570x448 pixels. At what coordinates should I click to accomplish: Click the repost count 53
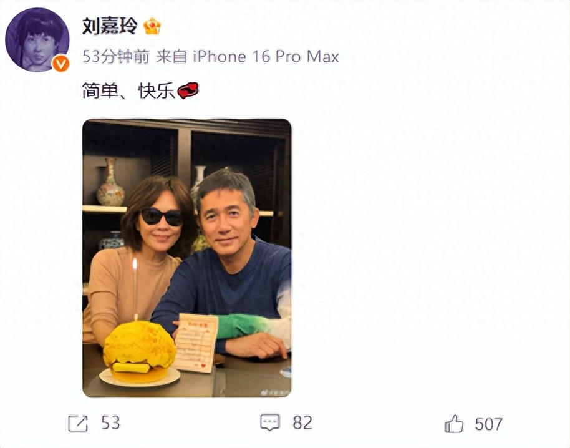(x=110, y=423)
